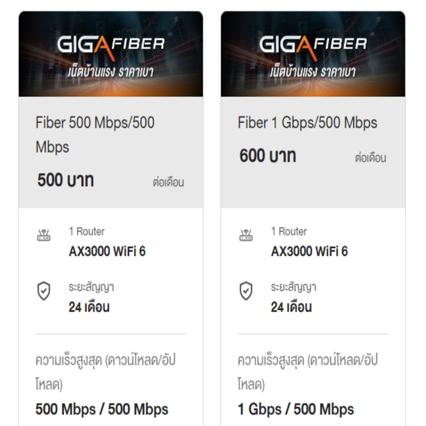Click the 500 Mbps / 500 Mbps max speed value

coord(102,409)
